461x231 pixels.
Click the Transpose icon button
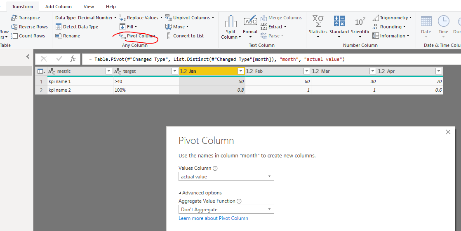tap(26, 18)
